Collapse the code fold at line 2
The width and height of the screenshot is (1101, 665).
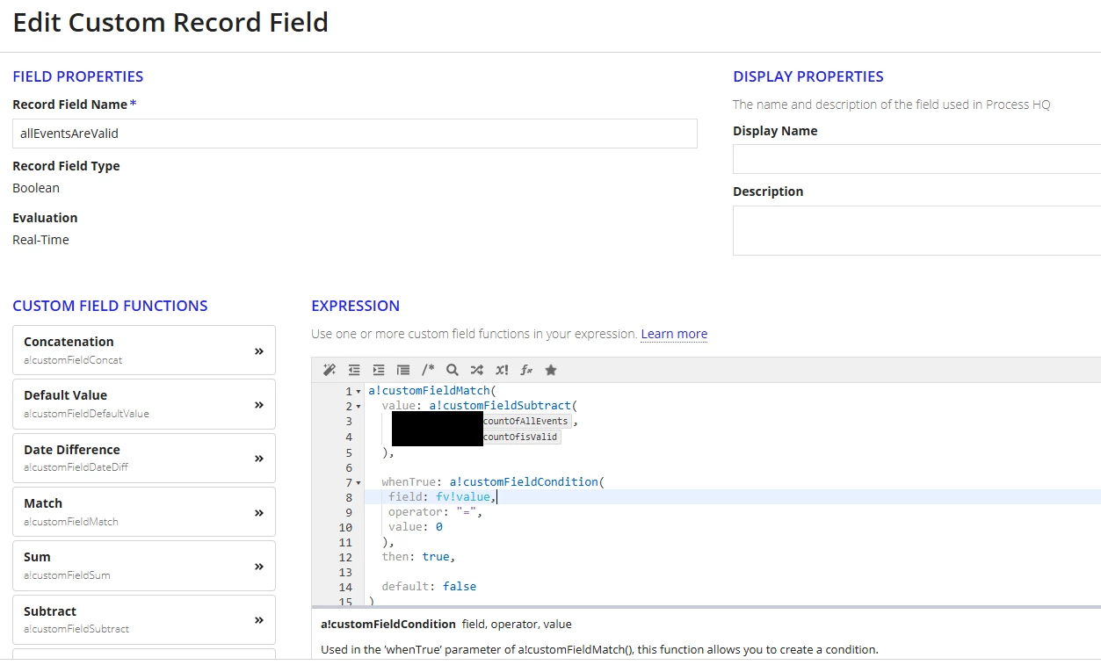[359, 407]
